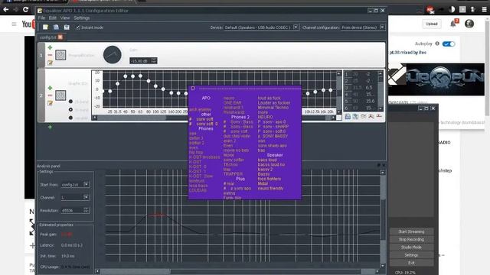Viewport: 490px width, 275px height.
Task: Toggle the Graphic EQ filter power icon
Action: (x=60, y=95)
